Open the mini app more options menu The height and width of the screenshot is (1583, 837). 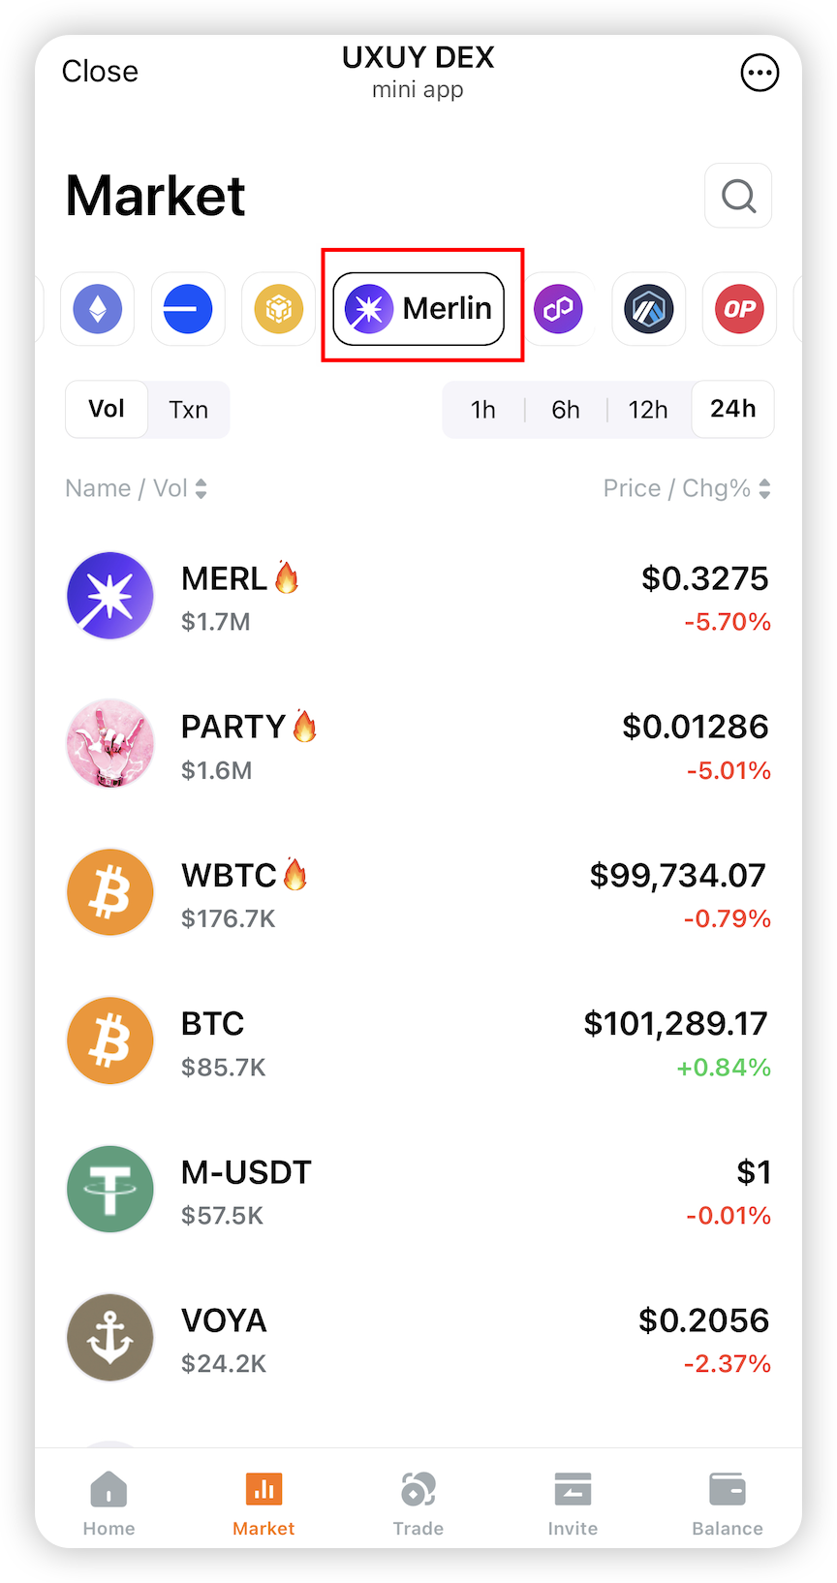759,73
